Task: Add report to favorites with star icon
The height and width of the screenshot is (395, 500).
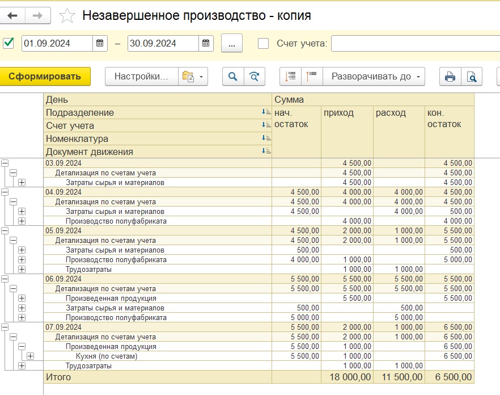Action: (67, 16)
